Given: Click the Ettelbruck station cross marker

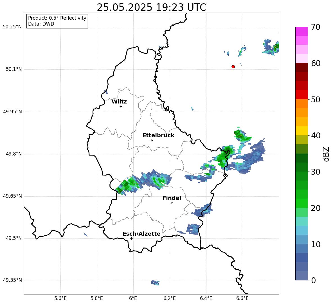Looking at the screenshot, I should tap(152, 140).
